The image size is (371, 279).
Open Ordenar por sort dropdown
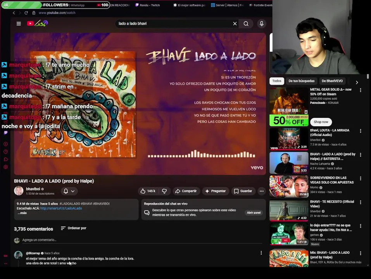coord(74,228)
